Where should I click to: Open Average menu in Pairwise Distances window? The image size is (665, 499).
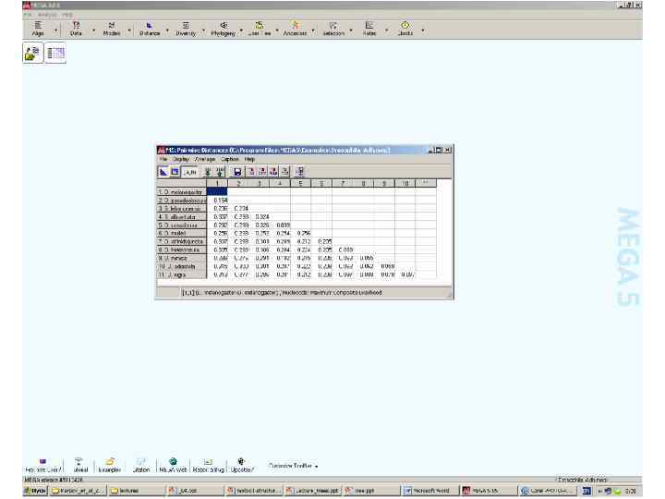click(205, 159)
